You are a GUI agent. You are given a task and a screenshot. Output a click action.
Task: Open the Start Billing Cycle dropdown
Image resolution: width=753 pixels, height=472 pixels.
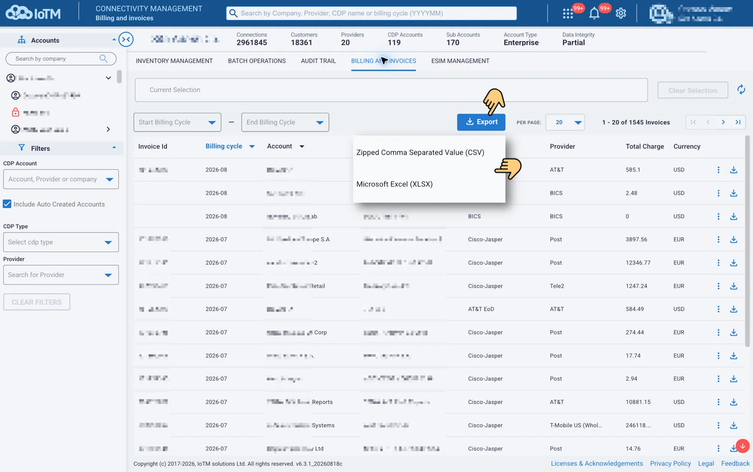tap(177, 122)
